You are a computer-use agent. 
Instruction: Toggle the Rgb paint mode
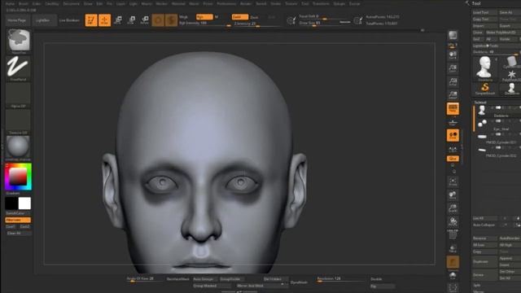(x=204, y=17)
